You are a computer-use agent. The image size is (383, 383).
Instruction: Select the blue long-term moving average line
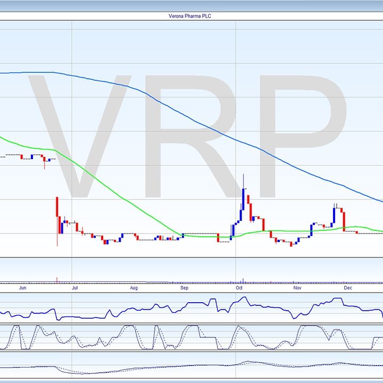click(x=195, y=121)
